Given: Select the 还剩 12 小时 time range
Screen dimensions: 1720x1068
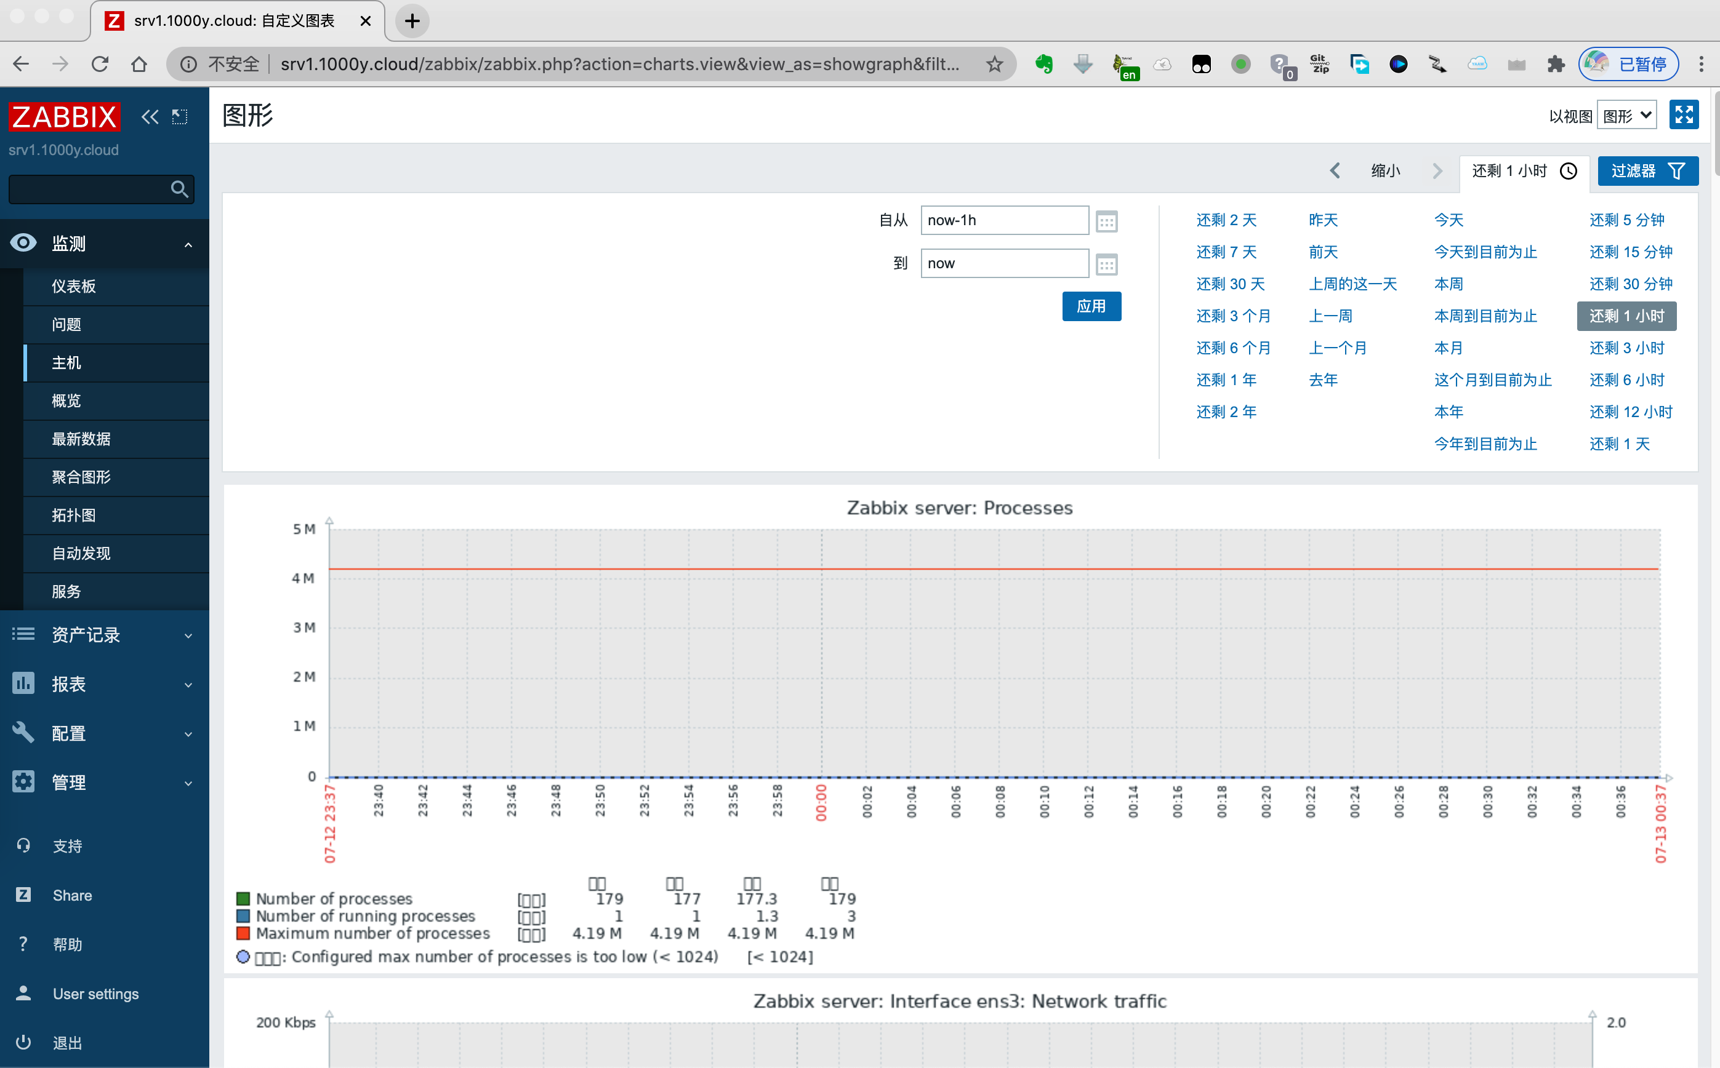Looking at the screenshot, I should [1631, 411].
